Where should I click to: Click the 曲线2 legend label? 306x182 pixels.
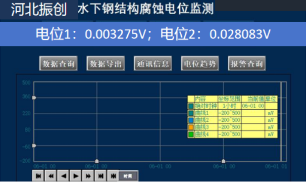click(x=202, y=120)
